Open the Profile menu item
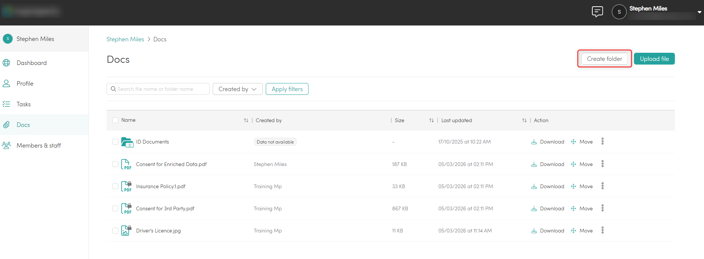This screenshot has width=704, height=259. [44, 83]
